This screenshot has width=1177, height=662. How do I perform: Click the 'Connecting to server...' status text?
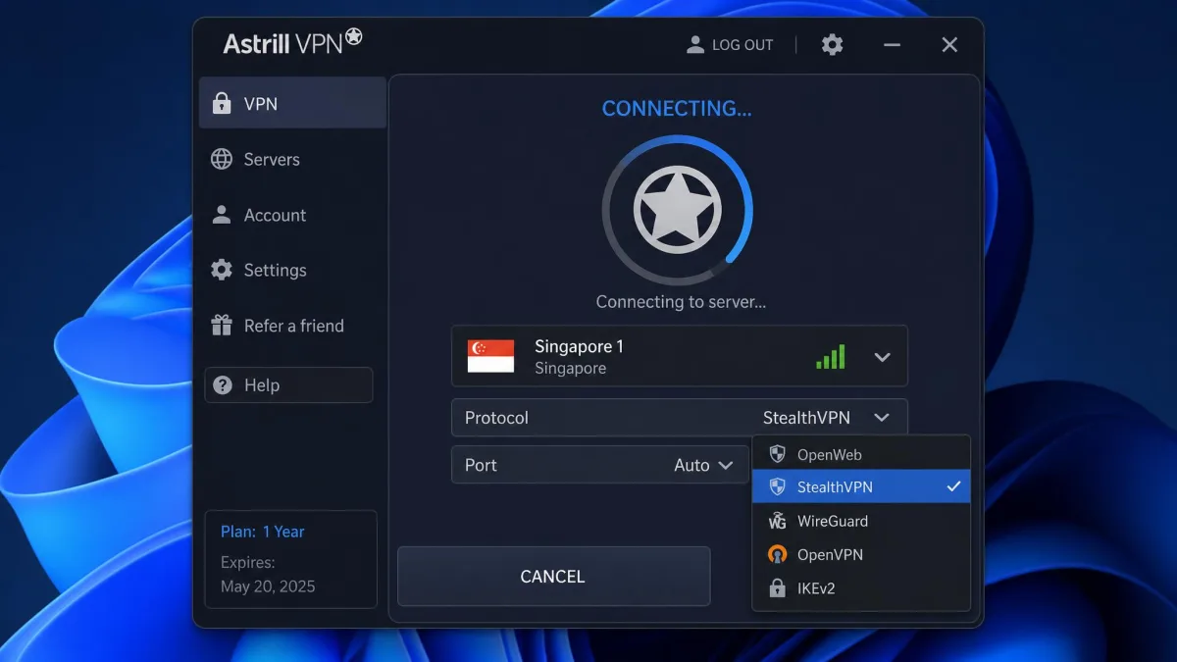click(x=681, y=302)
